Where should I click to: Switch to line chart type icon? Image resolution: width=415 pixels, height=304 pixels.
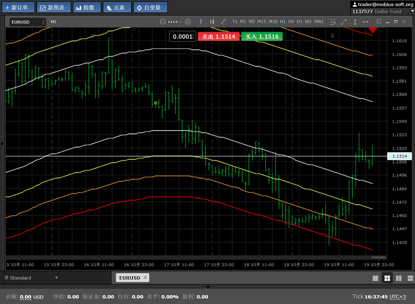pyautogui.click(x=223, y=22)
